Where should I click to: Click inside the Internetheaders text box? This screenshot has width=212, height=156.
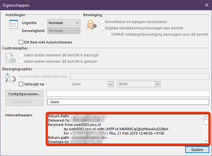click(x=125, y=129)
